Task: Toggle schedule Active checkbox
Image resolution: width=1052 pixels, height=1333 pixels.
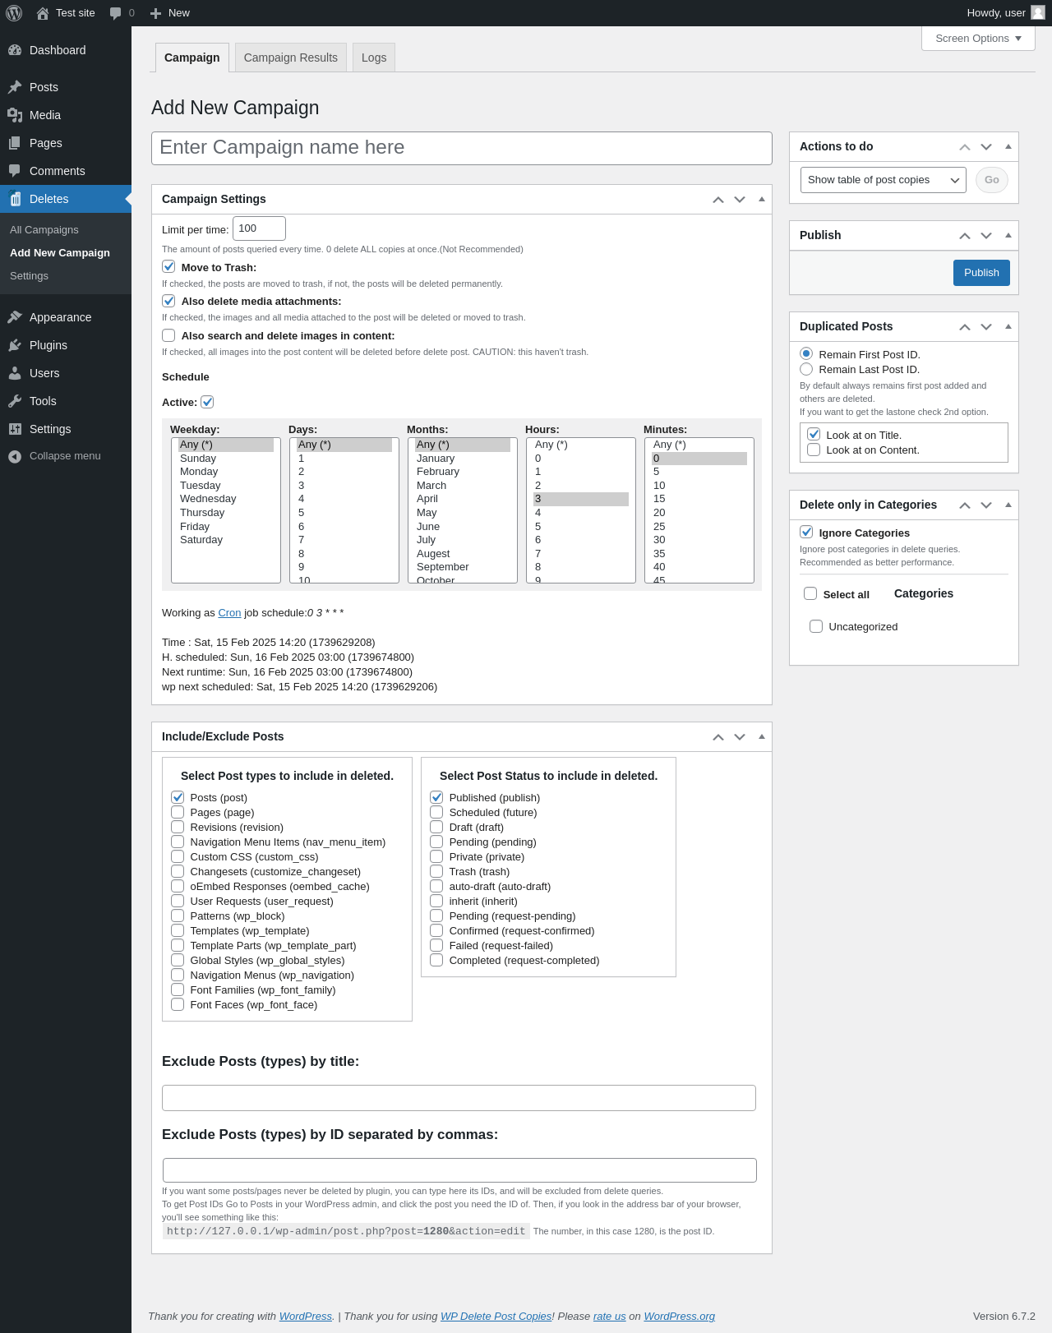Action: [207, 402]
